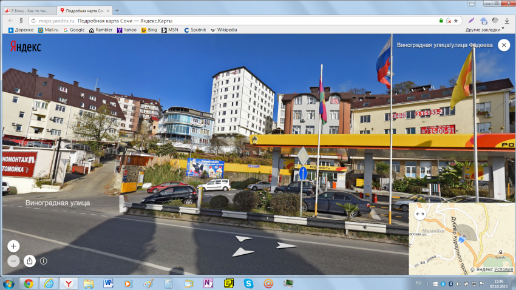Image resolution: width=516 pixels, height=290 pixels.
Task: Open Skype from the taskbar
Action: (x=248, y=283)
